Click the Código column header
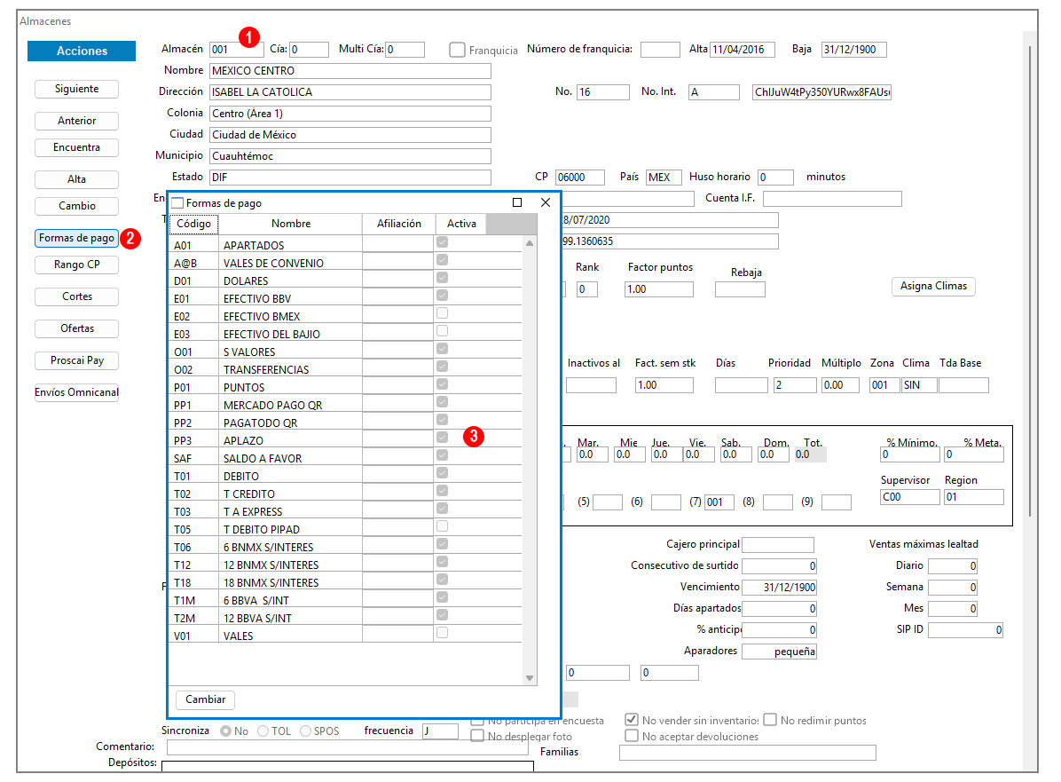Image resolution: width=1061 pixels, height=782 pixels. point(193,224)
